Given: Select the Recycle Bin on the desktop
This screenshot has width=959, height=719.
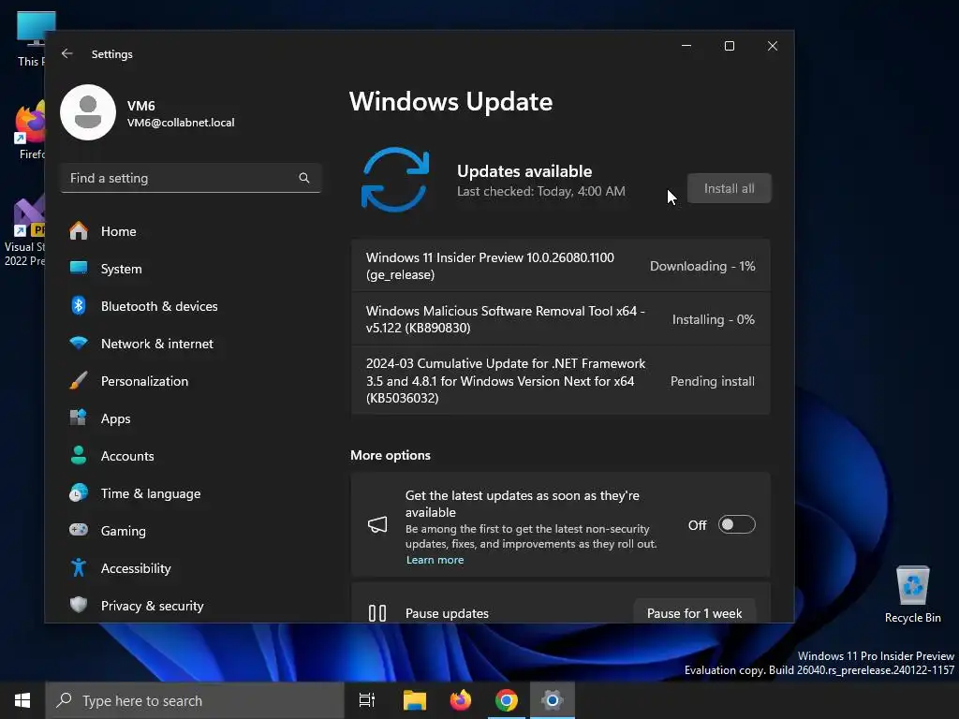Looking at the screenshot, I should [x=912, y=594].
